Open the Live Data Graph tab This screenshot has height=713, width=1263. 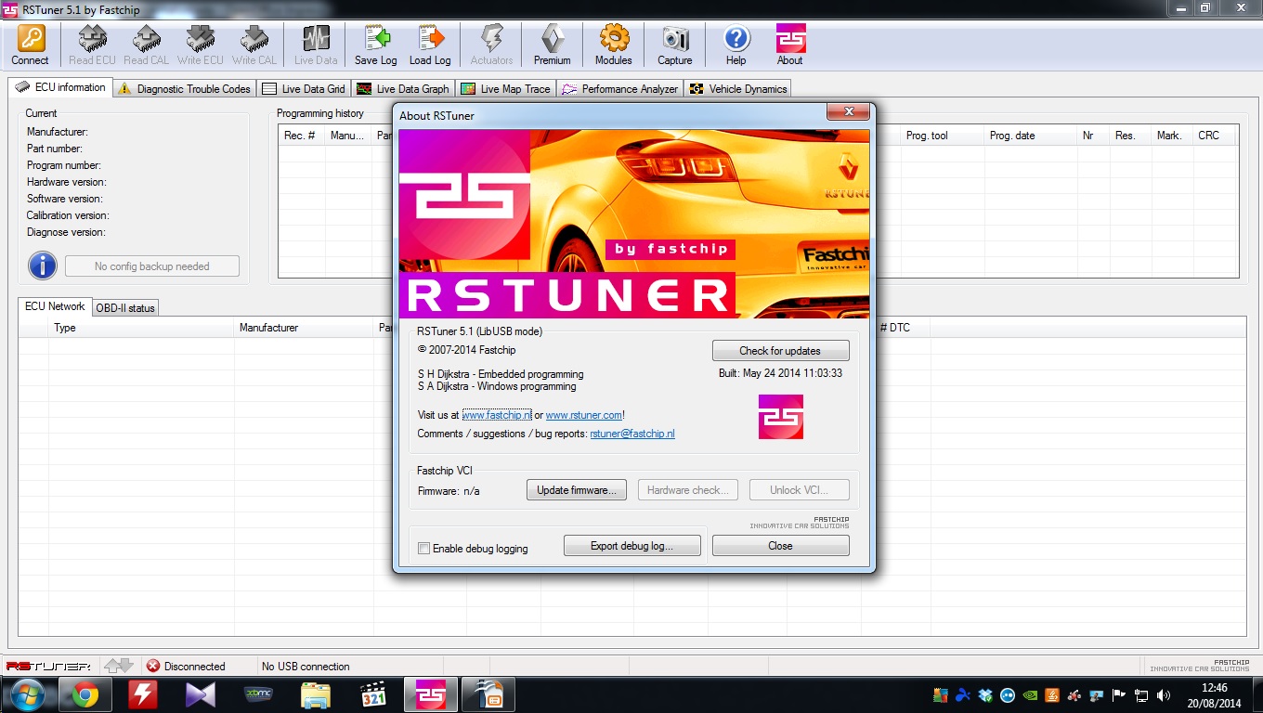[403, 89]
